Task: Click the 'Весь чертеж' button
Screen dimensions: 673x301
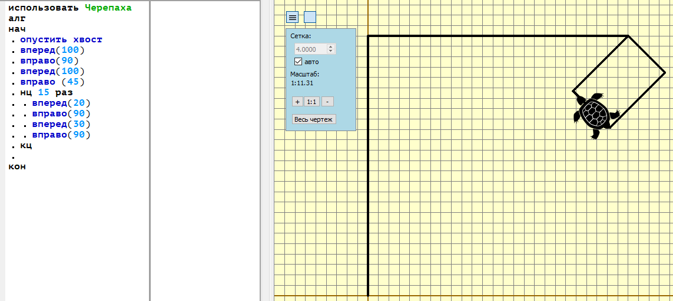Action: click(314, 119)
